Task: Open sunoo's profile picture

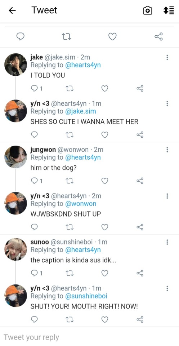Action: point(15,249)
